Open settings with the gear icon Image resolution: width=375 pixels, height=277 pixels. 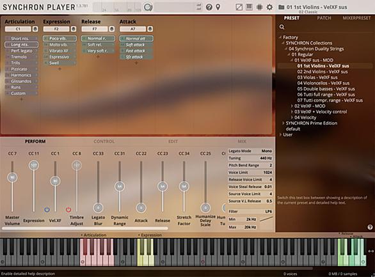click(269, 7)
